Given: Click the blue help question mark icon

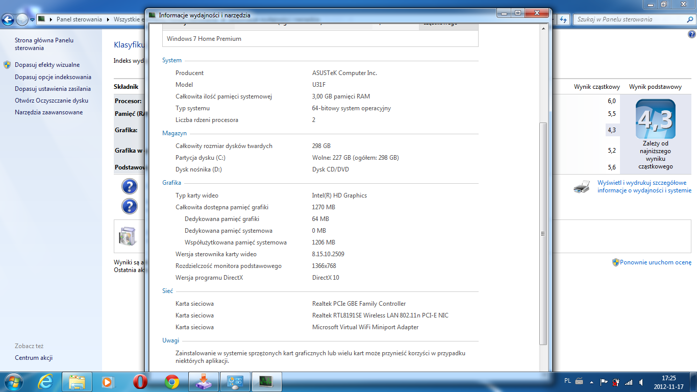Looking at the screenshot, I should tap(130, 186).
